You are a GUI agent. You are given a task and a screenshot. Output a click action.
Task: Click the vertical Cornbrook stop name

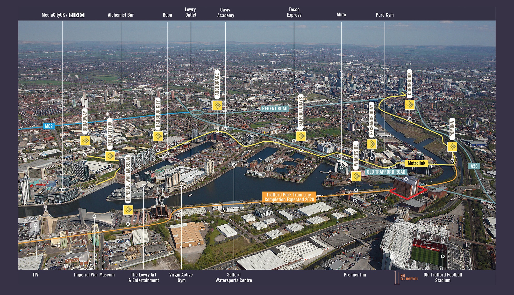tap(410, 84)
